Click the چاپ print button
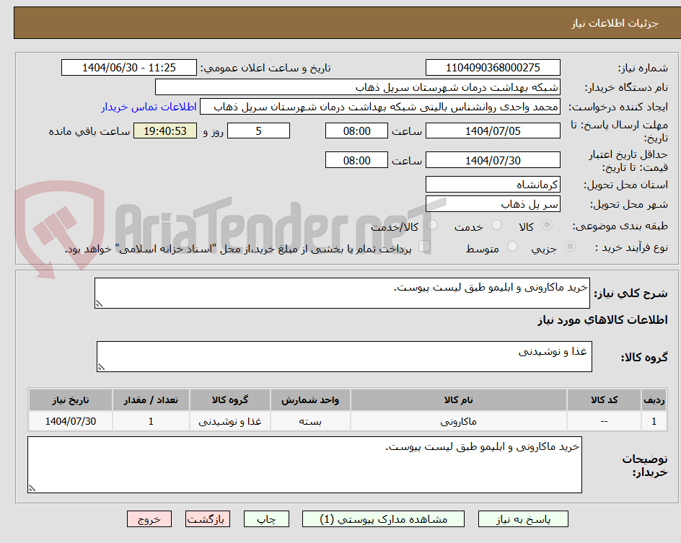This screenshot has width=681, height=543. click(x=266, y=518)
